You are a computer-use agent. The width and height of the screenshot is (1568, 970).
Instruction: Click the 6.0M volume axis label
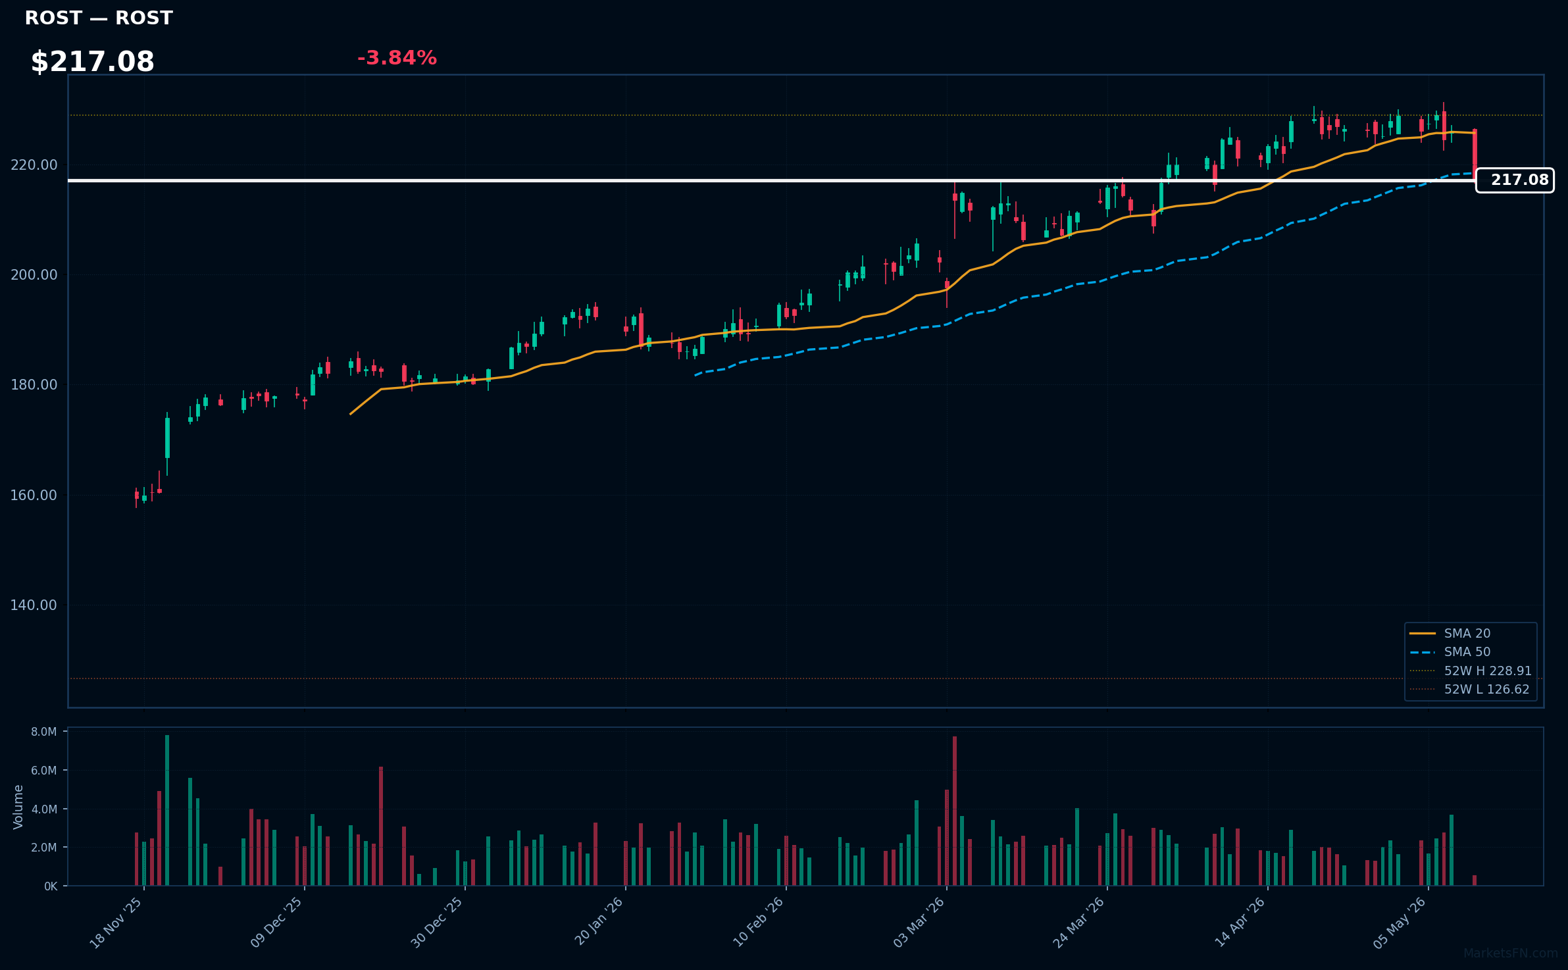click(x=44, y=771)
